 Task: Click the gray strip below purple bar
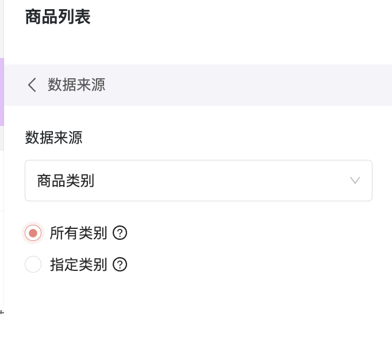(2, 138)
